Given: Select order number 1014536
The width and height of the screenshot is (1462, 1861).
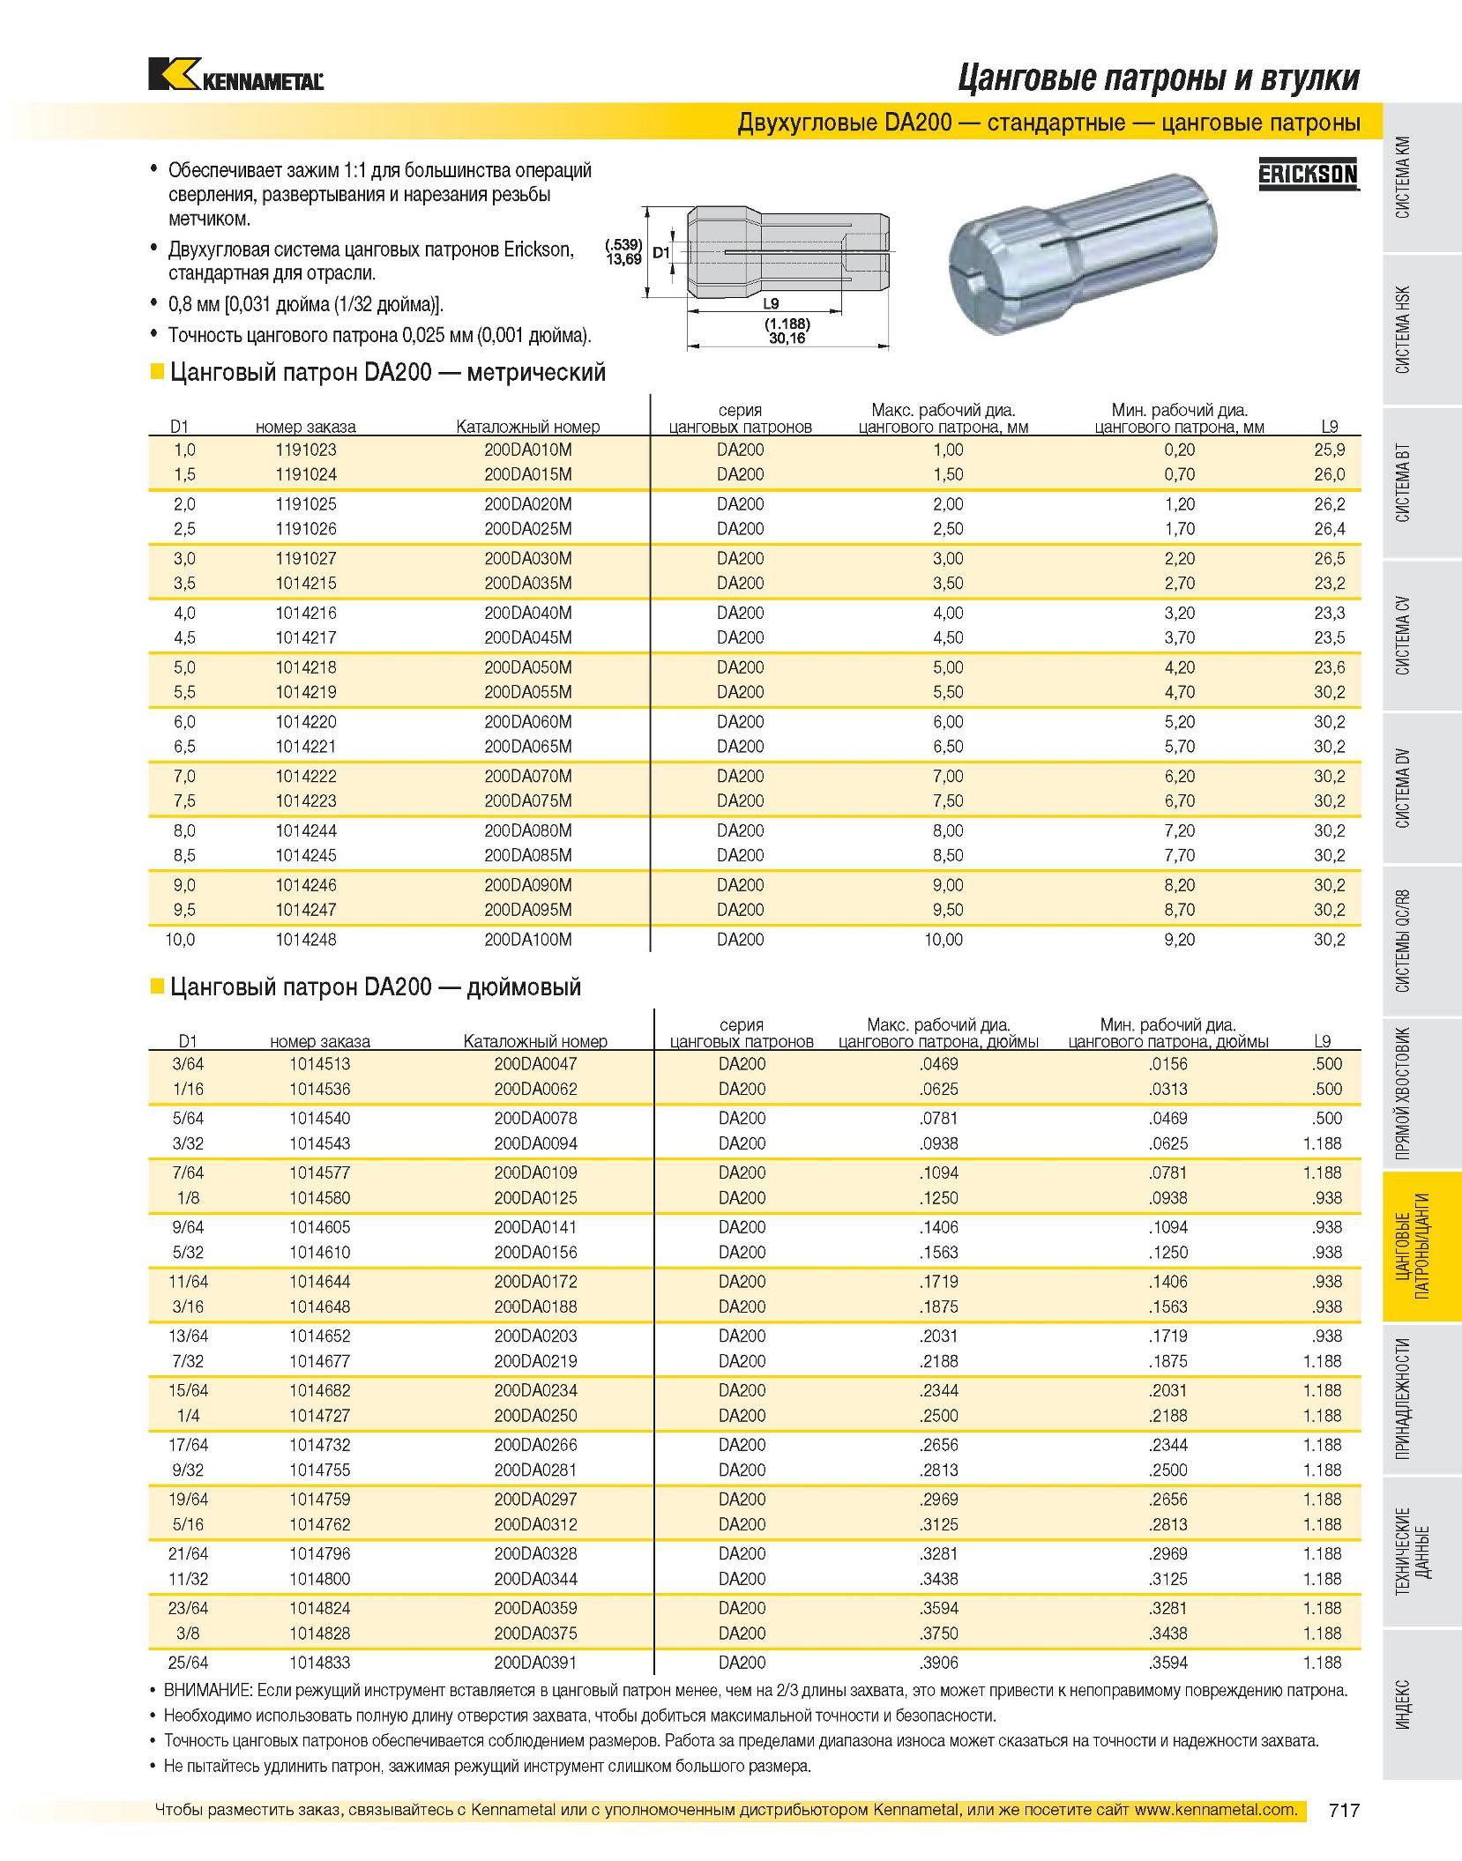Looking at the screenshot, I should click(319, 1089).
